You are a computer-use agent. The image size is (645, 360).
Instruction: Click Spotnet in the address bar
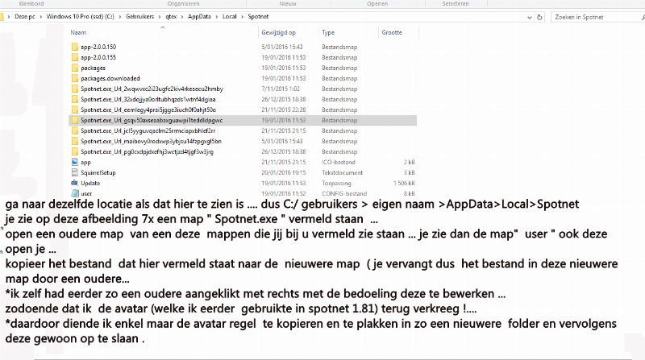(258, 17)
